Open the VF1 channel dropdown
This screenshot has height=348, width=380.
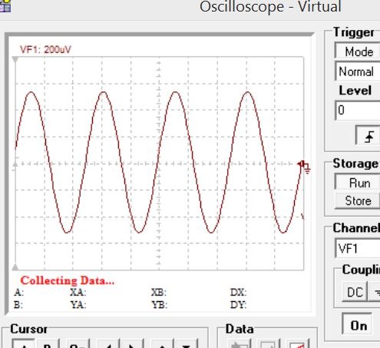point(358,248)
